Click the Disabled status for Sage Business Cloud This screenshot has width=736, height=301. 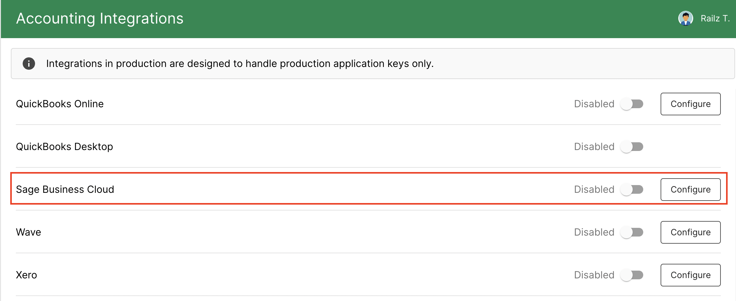594,189
